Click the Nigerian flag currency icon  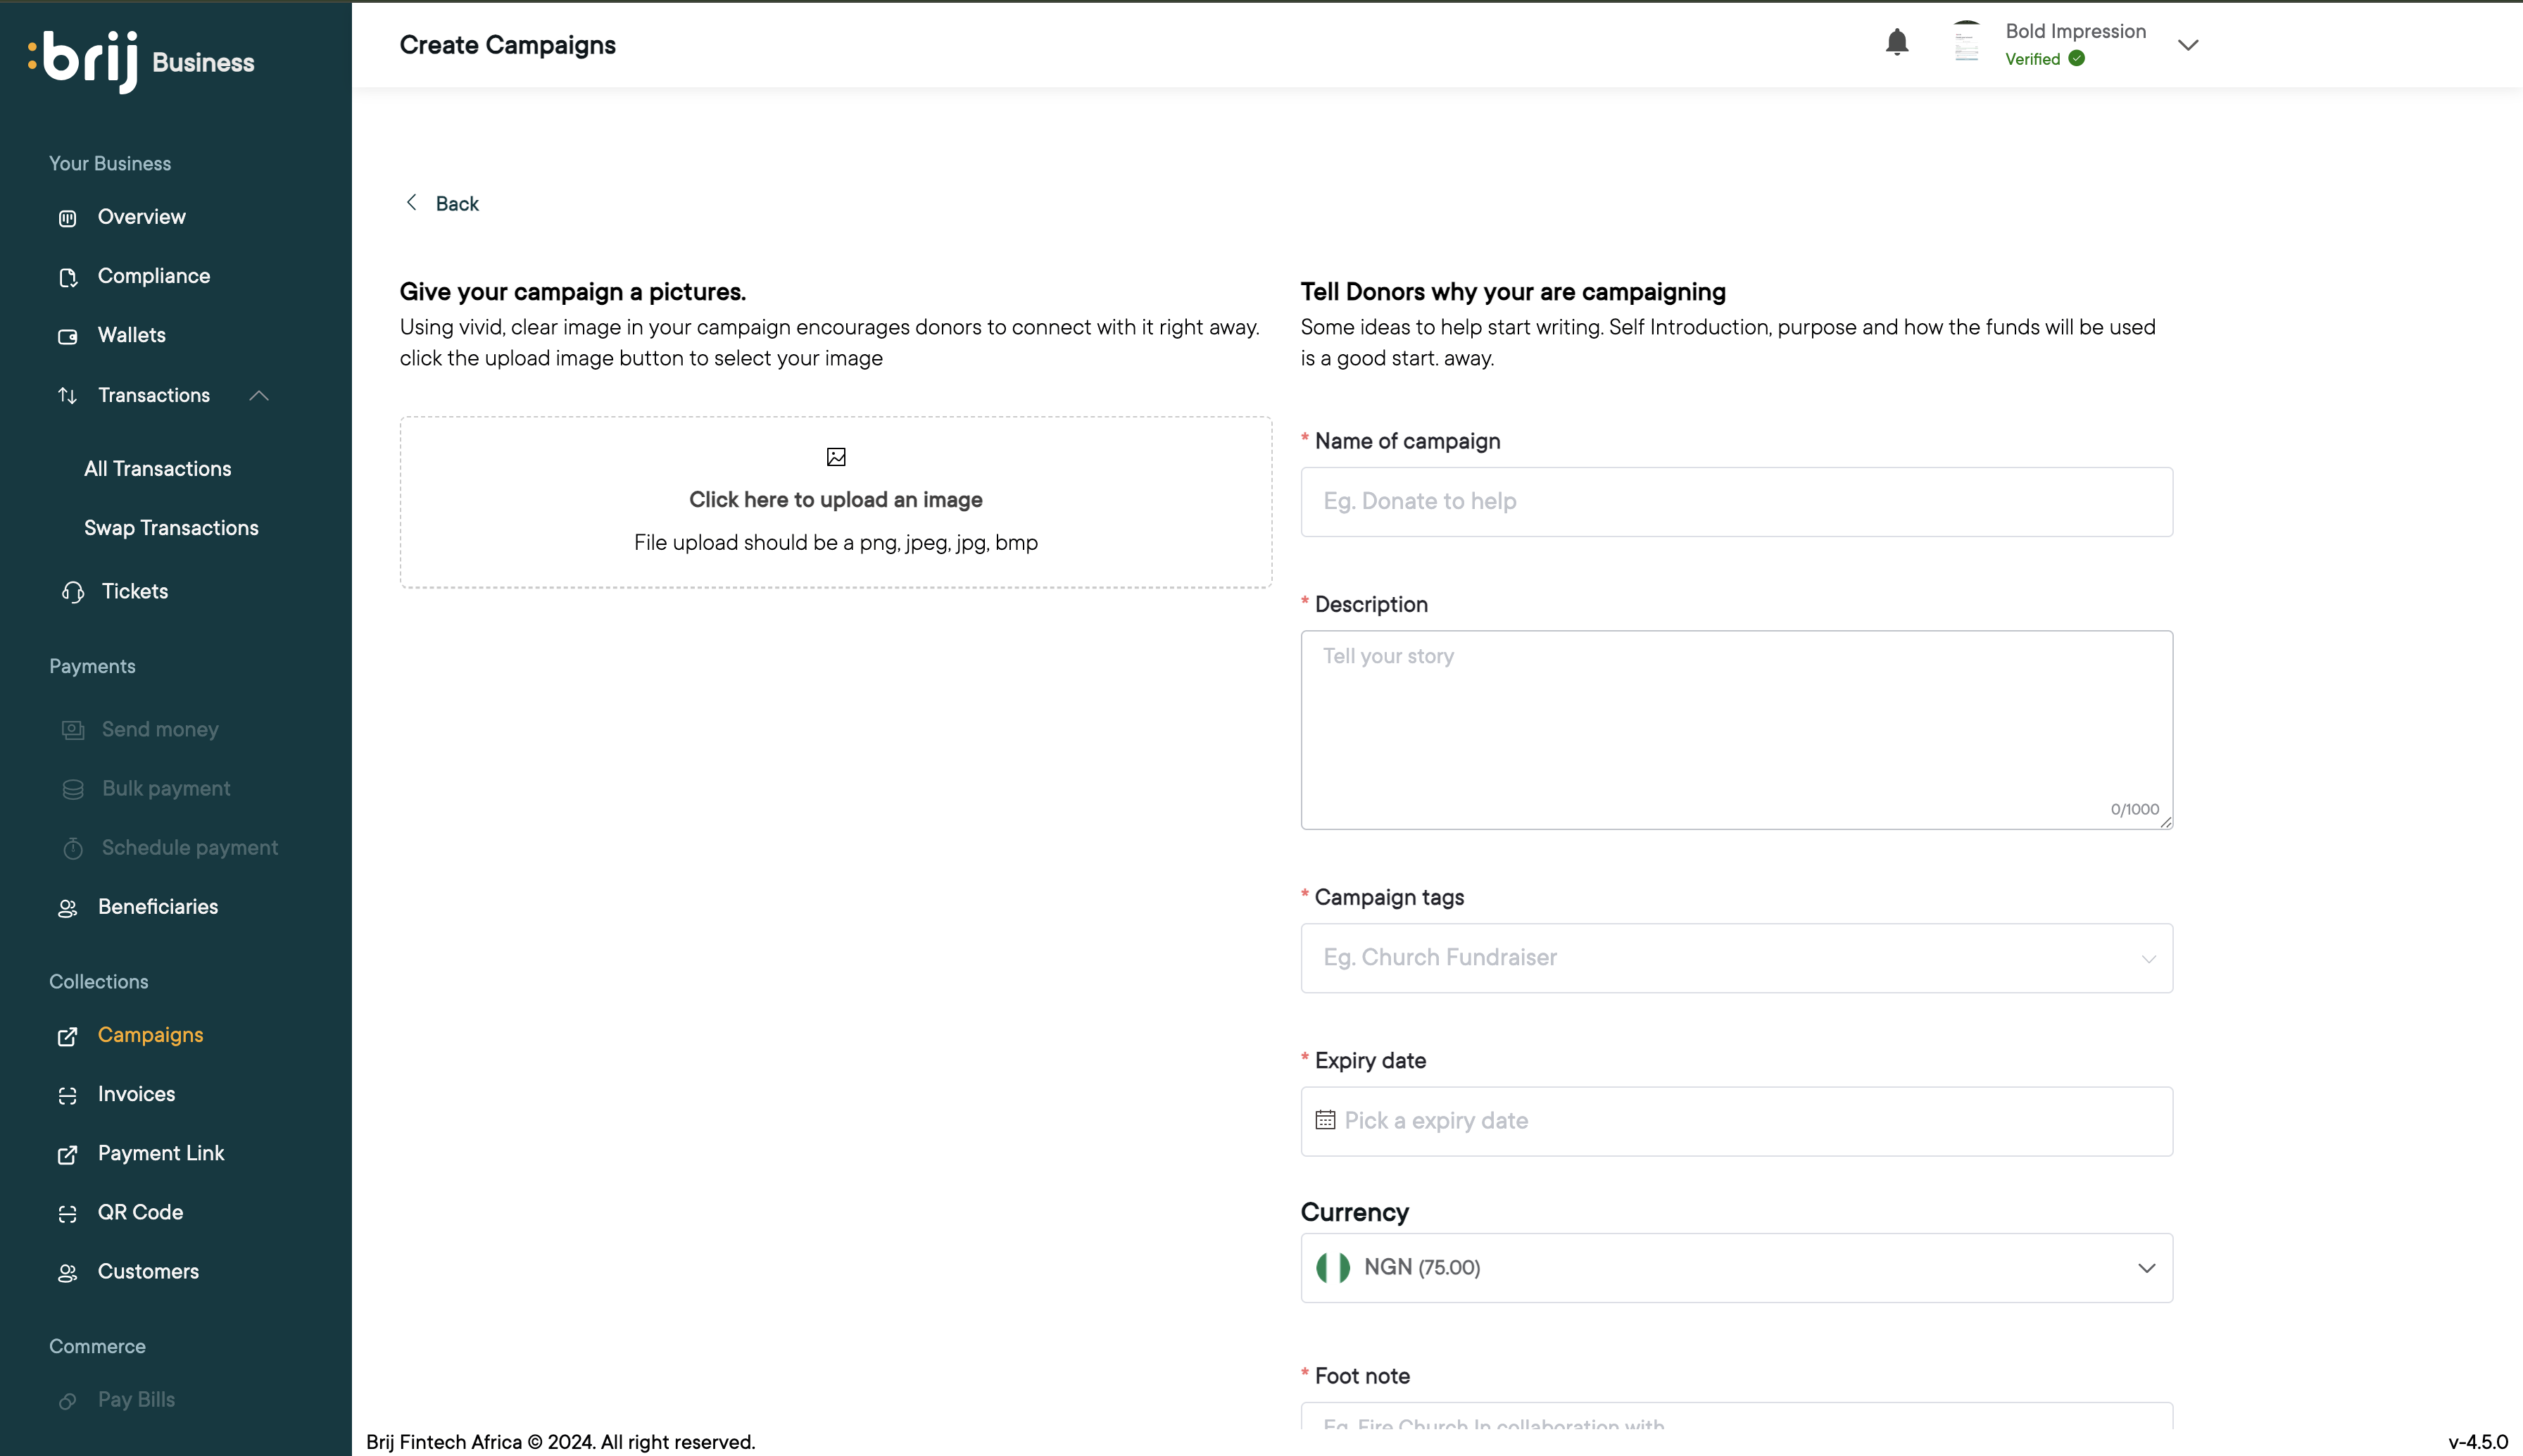tap(1333, 1267)
